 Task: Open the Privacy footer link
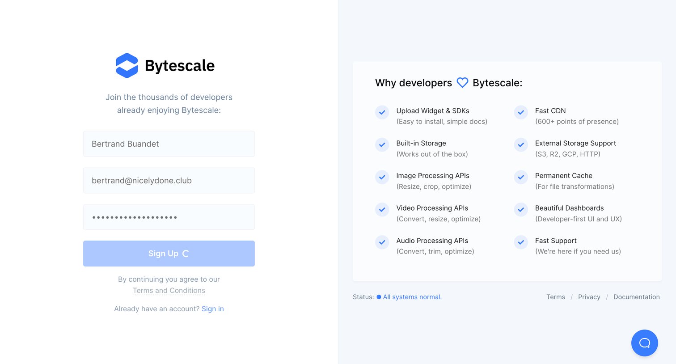point(589,297)
